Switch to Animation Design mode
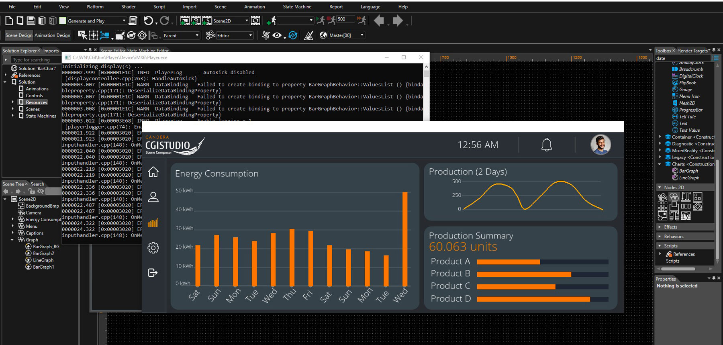The height and width of the screenshot is (345, 723). 52,35
